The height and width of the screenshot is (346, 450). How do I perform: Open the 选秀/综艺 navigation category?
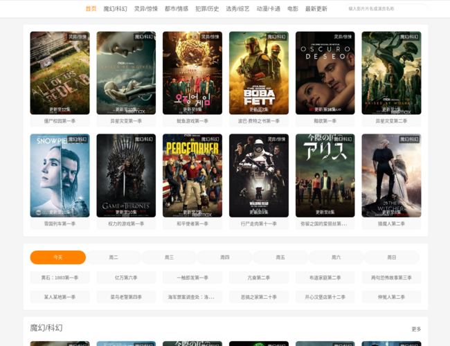click(x=237, y=9)
